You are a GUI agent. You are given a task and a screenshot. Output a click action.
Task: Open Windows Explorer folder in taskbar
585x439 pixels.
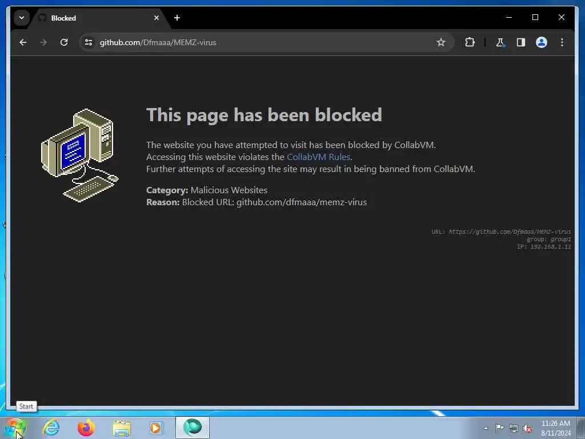pyautogui.click(x=122, y=428)
